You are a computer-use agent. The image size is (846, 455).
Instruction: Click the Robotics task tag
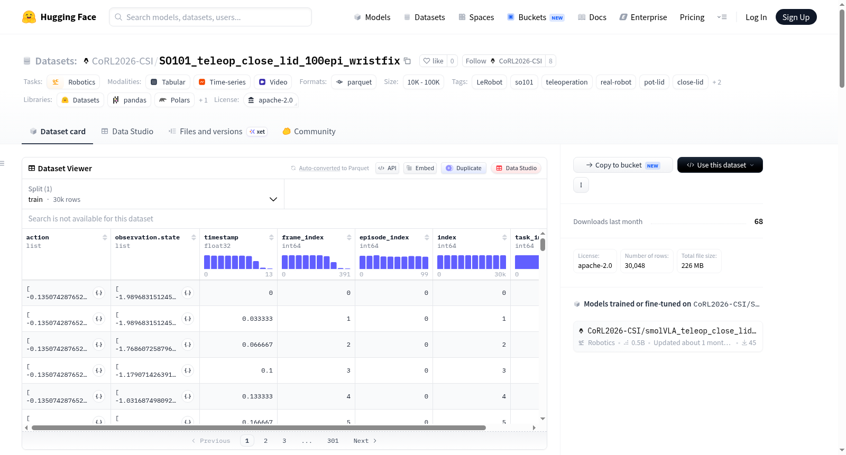73,82
